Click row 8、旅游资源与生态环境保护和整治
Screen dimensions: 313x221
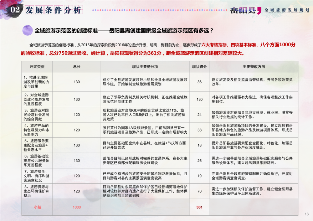(x=37, y=191)
